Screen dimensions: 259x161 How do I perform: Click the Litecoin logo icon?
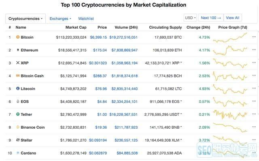(x=18, y=88)
